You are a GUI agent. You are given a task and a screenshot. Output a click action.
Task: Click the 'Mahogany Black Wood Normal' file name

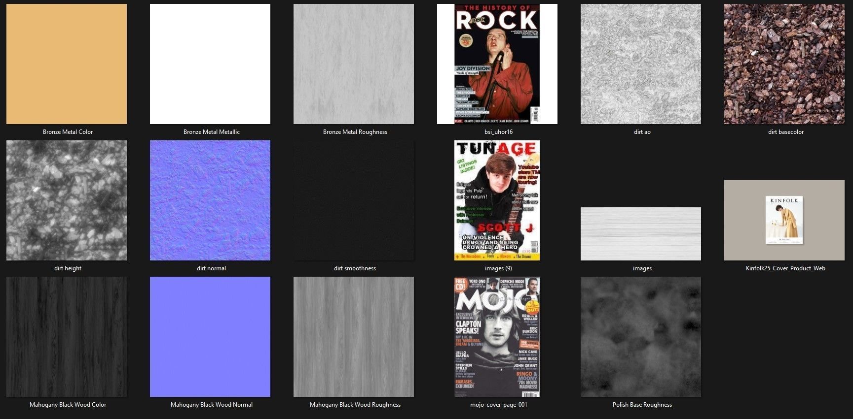point(212,405)
